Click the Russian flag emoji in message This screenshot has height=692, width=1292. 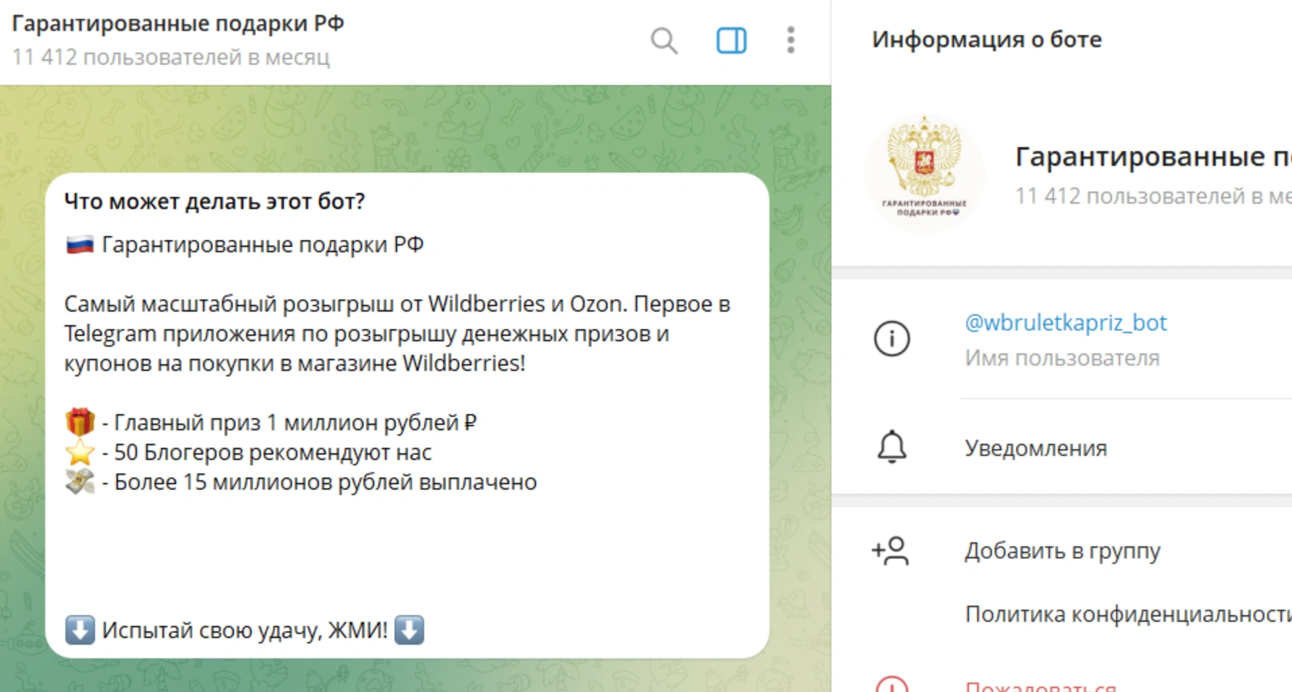click(x=80, y=244)
